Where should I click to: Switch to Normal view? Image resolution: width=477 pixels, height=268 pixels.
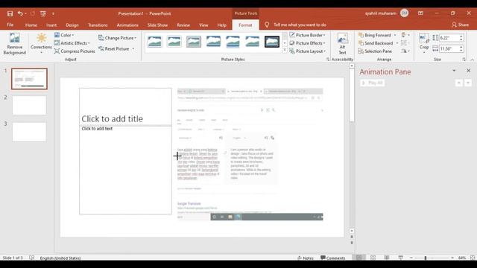click(359, 258)
